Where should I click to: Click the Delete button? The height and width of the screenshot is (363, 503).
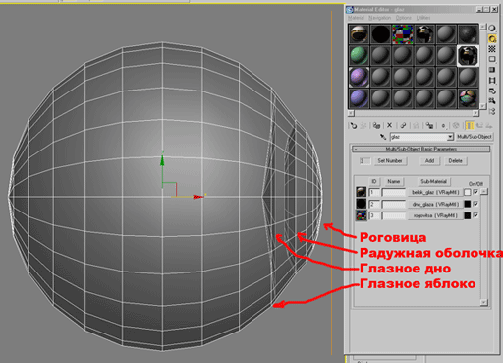455,161
